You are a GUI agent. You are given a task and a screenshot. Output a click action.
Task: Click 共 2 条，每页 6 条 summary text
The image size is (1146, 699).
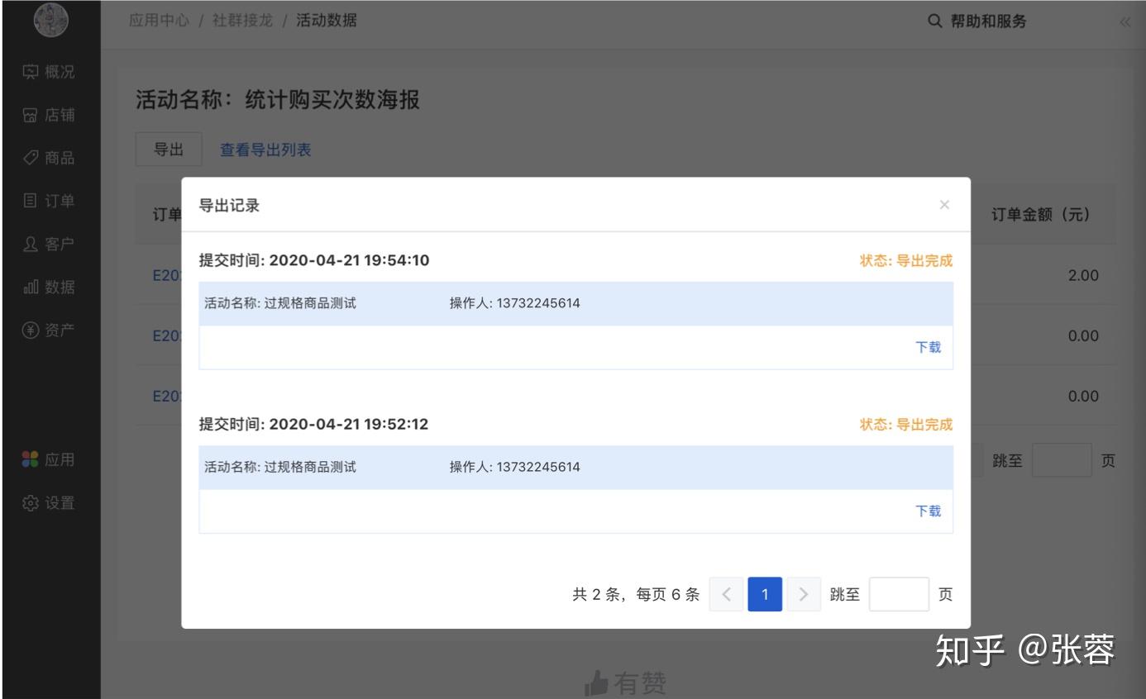(636, 594)
